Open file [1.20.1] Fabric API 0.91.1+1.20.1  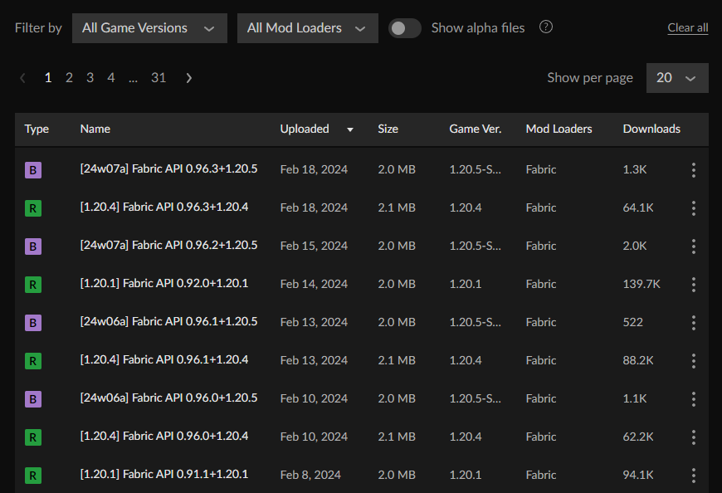click(x=164, y=475)
